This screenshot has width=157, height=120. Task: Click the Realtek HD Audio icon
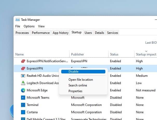(23, 76)
